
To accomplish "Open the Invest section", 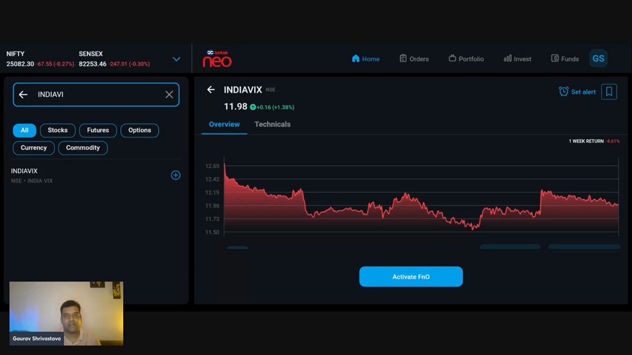I will 517,59.
